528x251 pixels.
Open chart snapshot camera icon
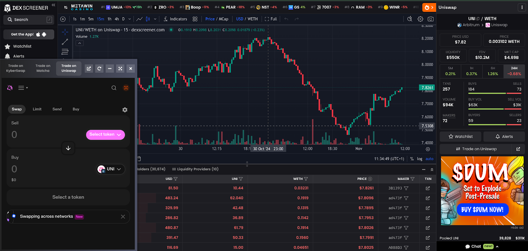[x=431, y=19]
